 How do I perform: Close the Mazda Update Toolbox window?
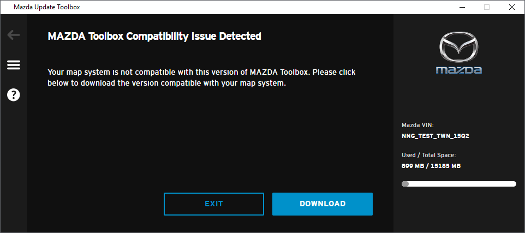coord(512,7)
